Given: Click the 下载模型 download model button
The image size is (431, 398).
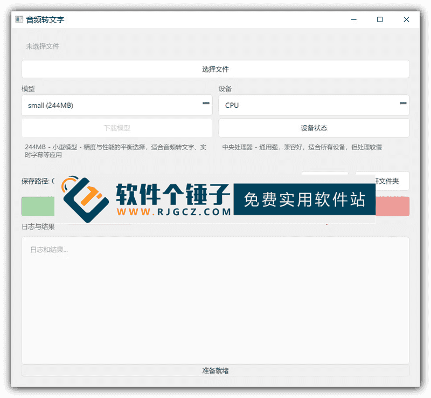Looking at the screenshot, I should [116, 128].
